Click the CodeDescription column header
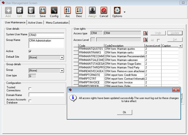Viewport: 188px width, 135px height. pos(124,46)
